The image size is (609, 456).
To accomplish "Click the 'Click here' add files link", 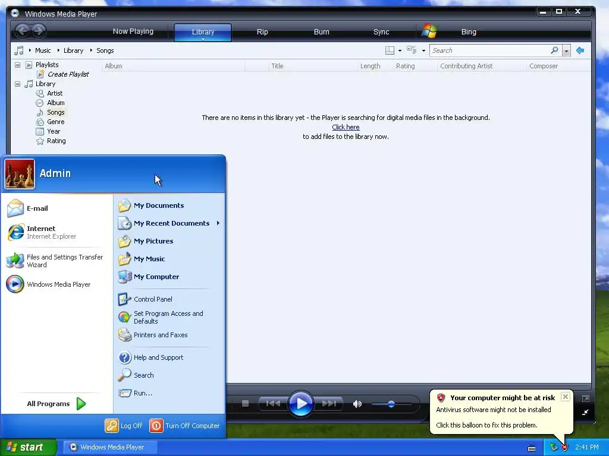I will pyautogui.click(x=346, y=127).
